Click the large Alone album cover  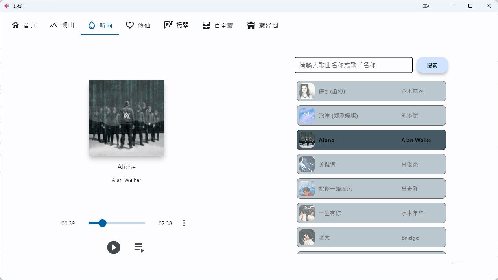[x=127, y=118]
